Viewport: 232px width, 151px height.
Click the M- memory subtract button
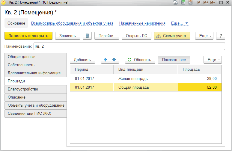pos(213,2)
